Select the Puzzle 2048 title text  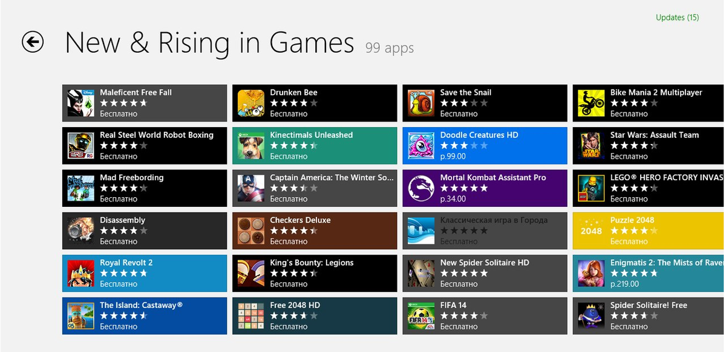pos(632,220)
